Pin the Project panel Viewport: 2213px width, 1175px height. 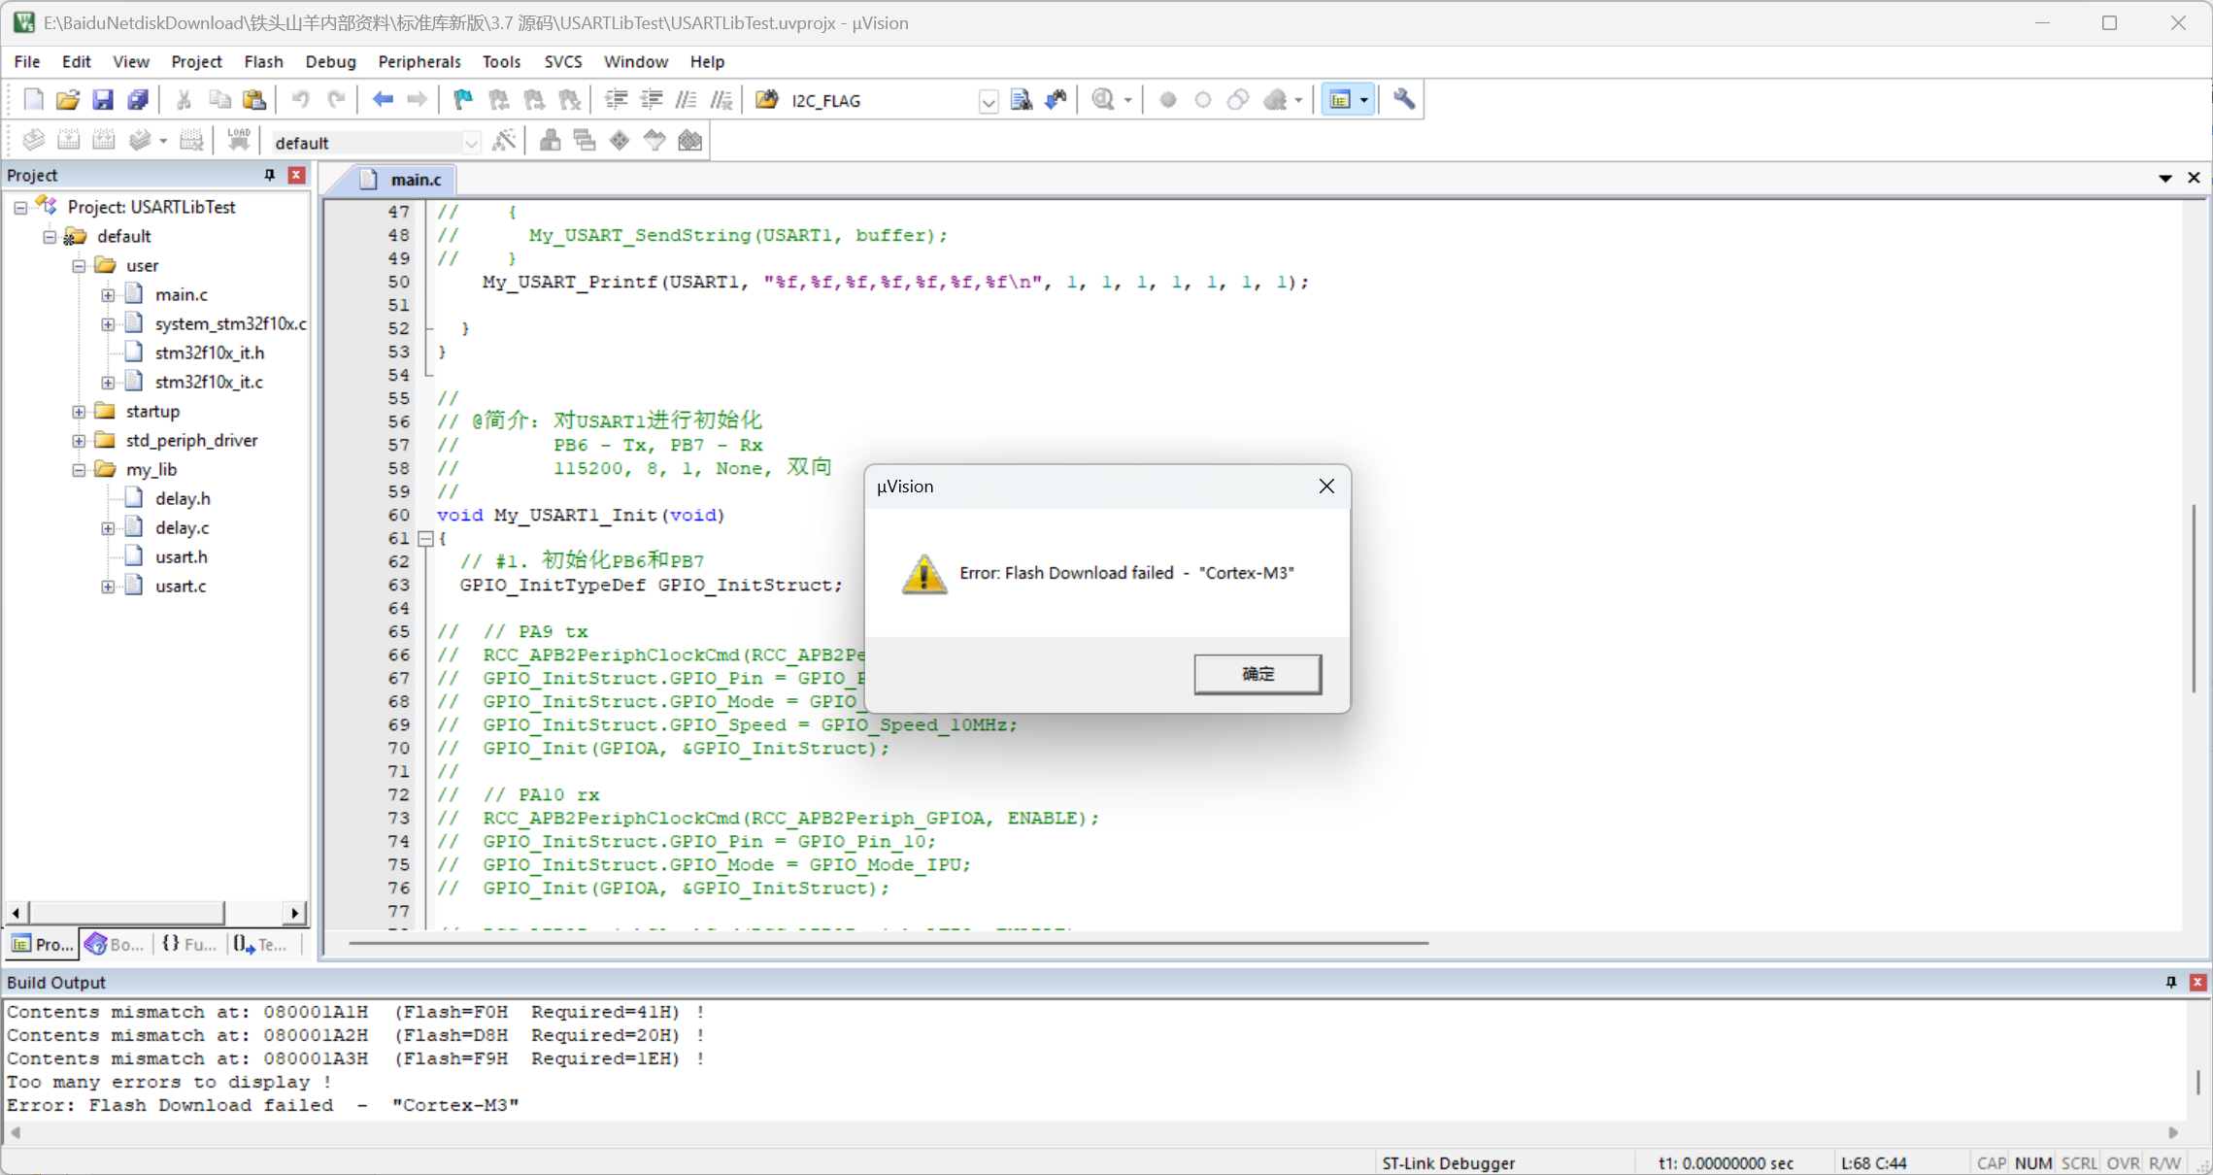(x=269, y=175)
